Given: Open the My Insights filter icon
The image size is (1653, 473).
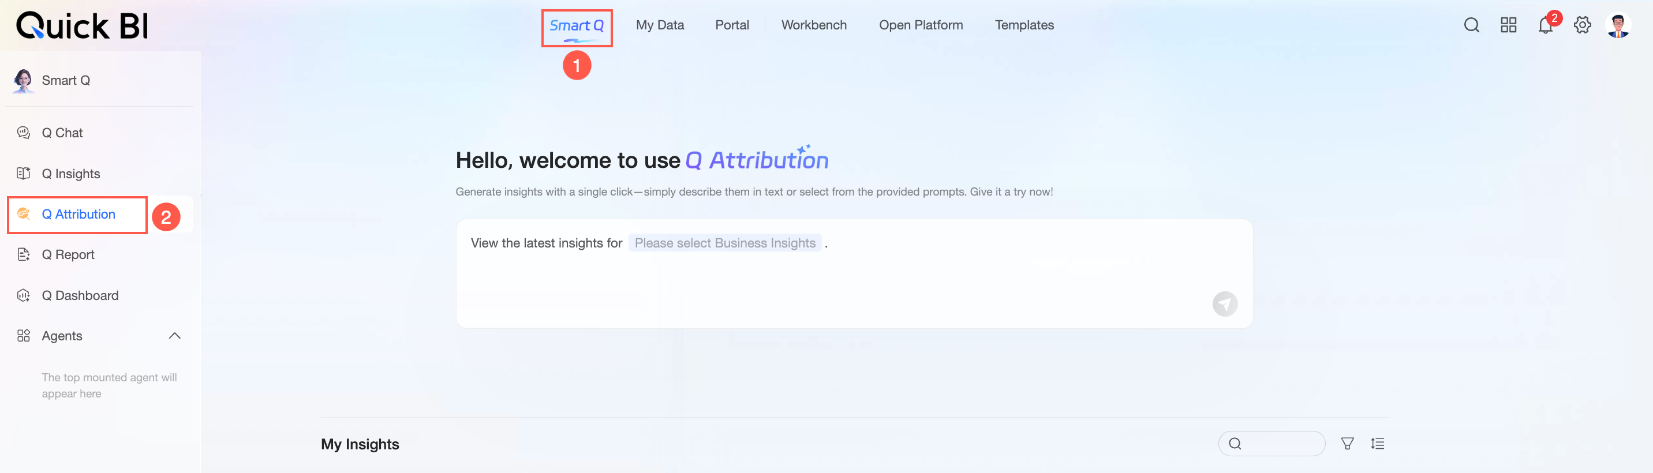Looking at the screenshot, I should (x=1347, y=444).
